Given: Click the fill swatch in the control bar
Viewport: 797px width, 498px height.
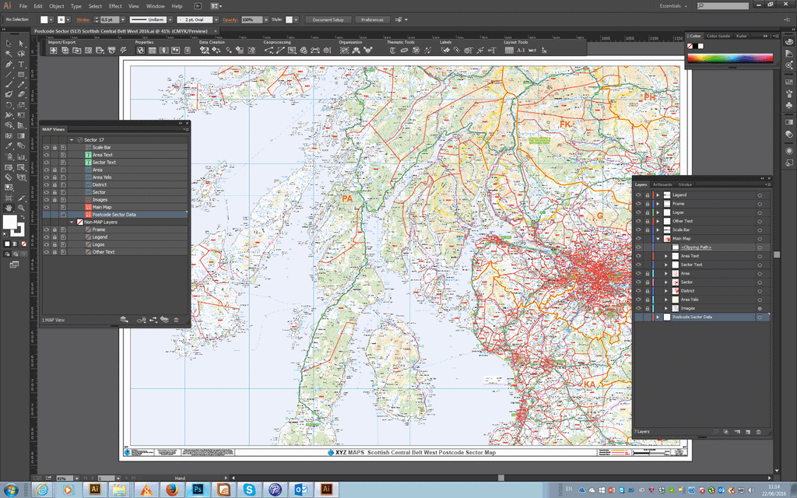Looking at the screenshot, I should pyautogui.click(x=44, y=19).
